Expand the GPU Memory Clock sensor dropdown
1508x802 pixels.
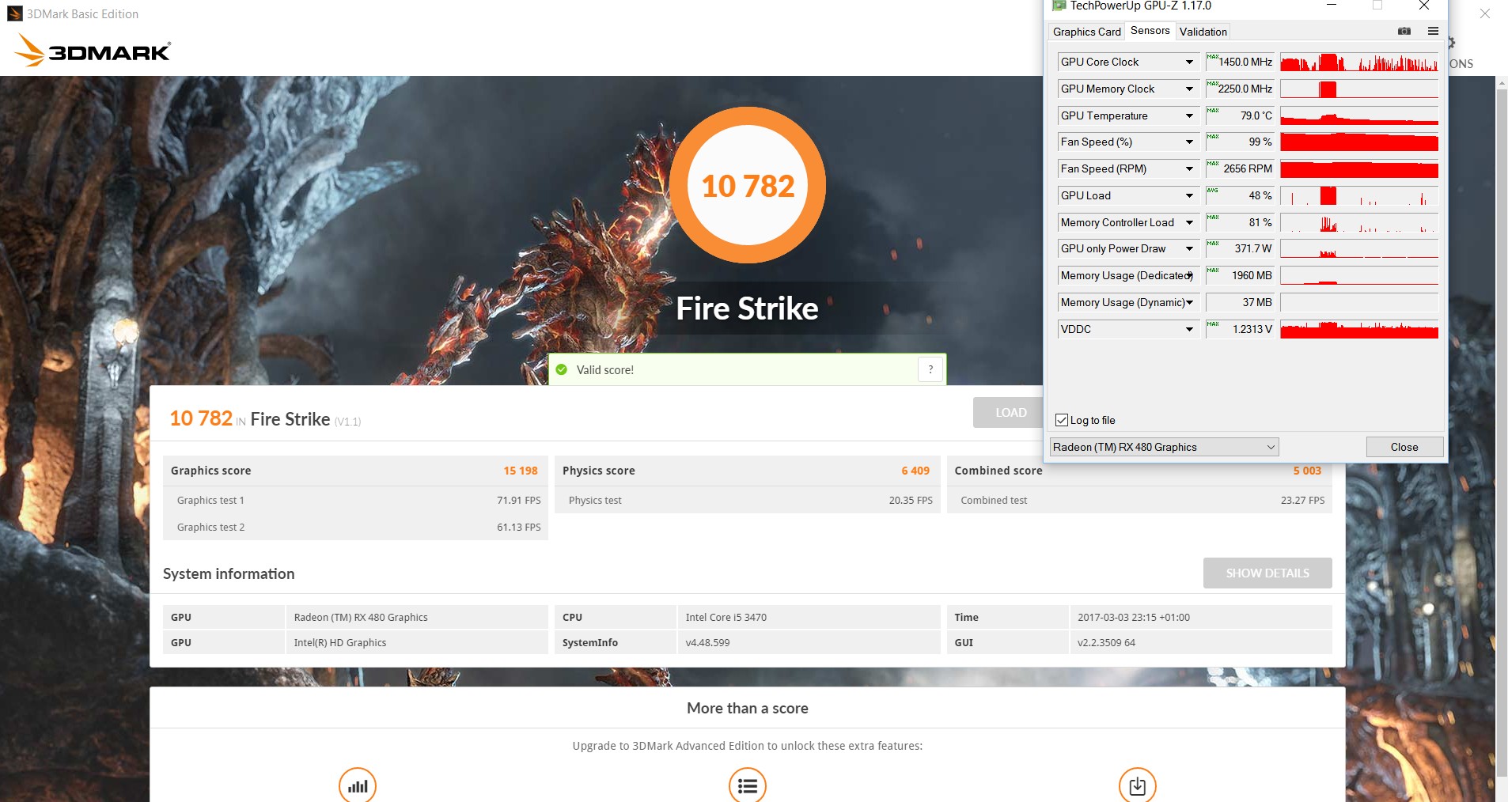coord(1189,89)
